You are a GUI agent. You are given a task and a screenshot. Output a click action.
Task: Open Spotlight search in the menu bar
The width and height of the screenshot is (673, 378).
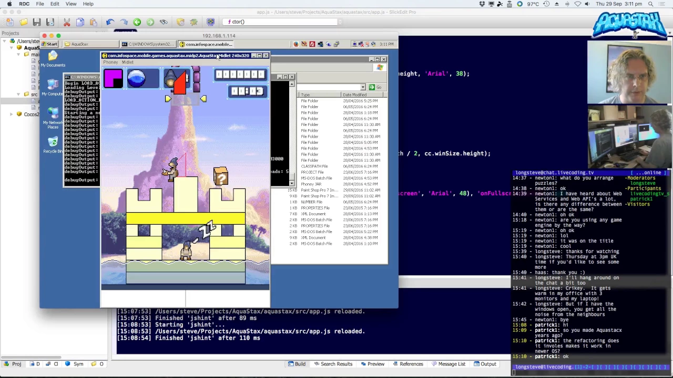click(x=650, y=4)
